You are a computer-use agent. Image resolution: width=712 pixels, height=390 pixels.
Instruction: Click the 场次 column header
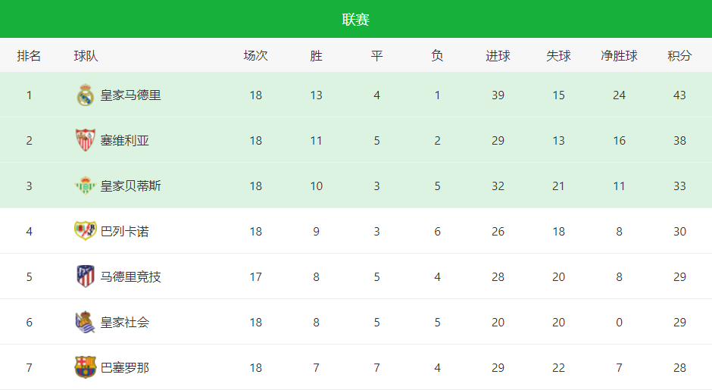pyautogui.click(x=256, y=56)
